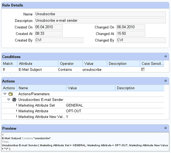
Task: Click the marker icon before Marketing Attribute New Value
Action: point(17,117)
